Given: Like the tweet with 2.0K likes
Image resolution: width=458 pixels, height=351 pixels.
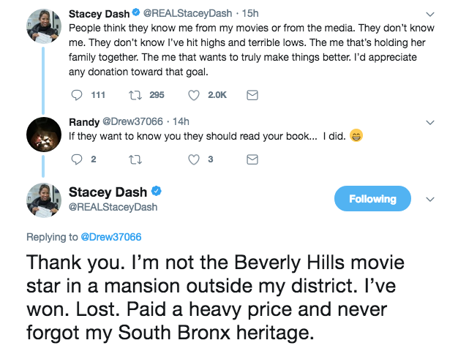Looking at the screenshot, I should point(194,95).
